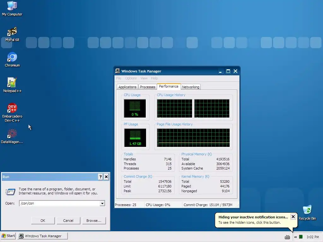Click System Cache value 2059124
Viewport: 323px width, 242px height.
(223, 168)
